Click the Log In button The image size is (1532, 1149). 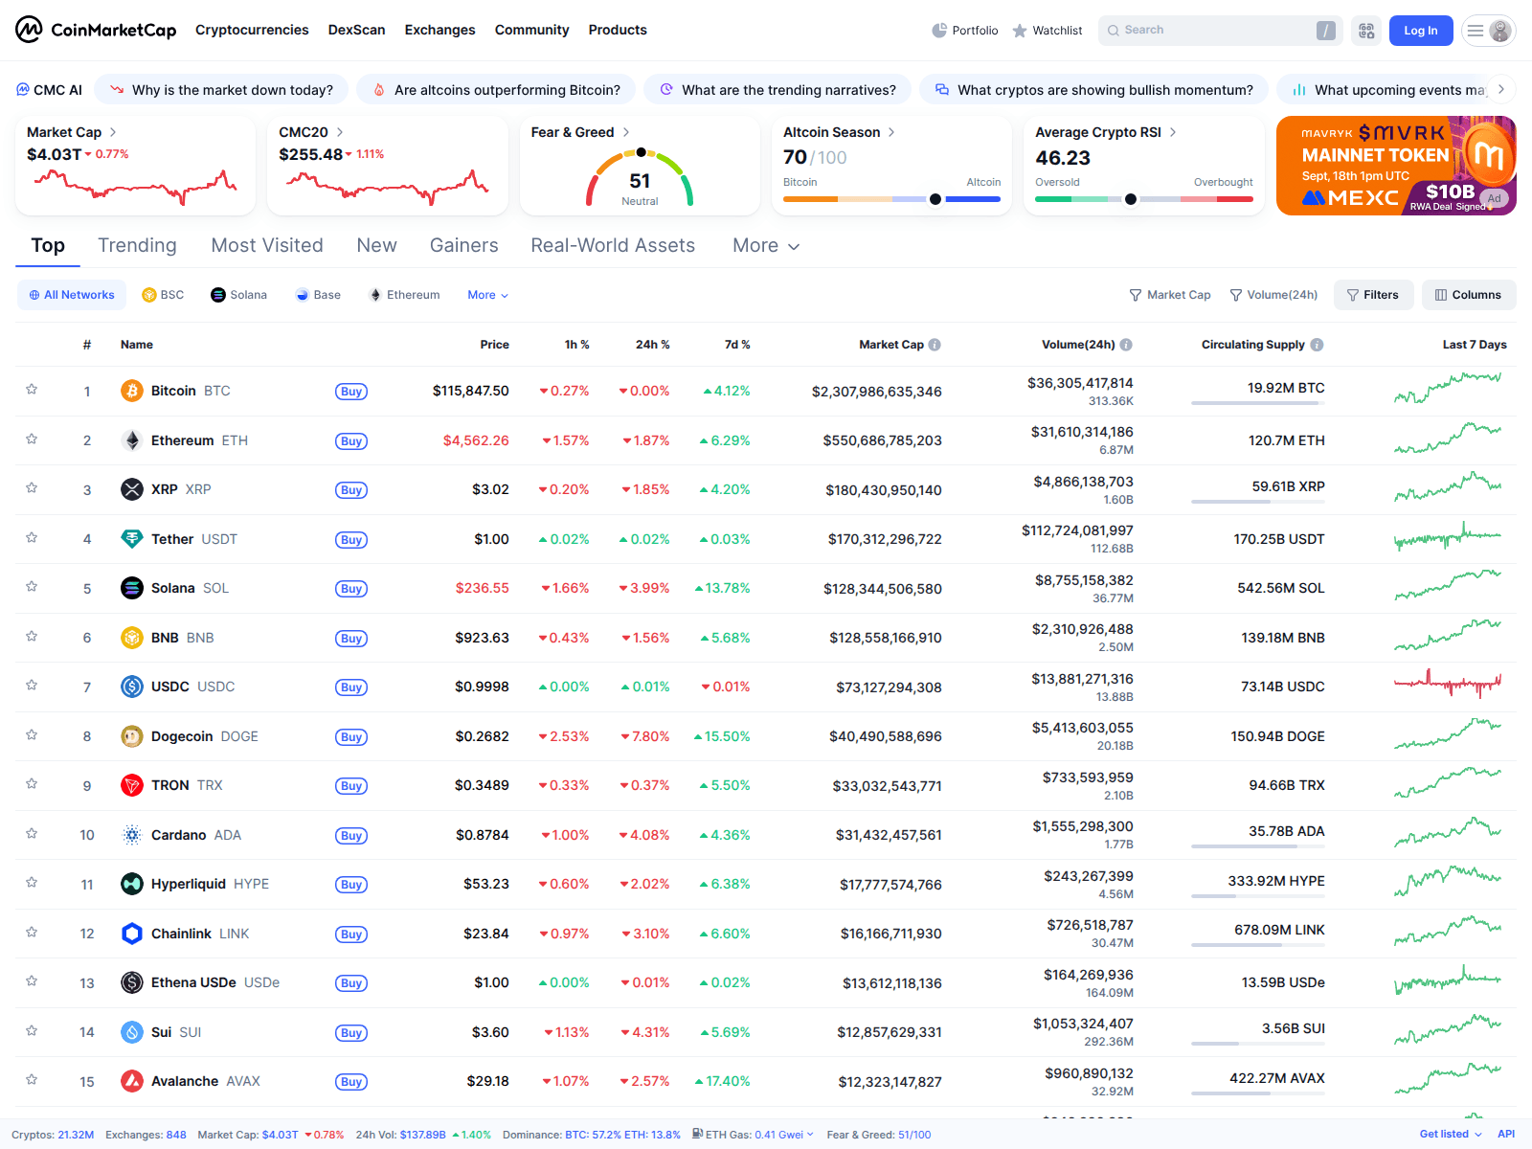coord(1421,31)
